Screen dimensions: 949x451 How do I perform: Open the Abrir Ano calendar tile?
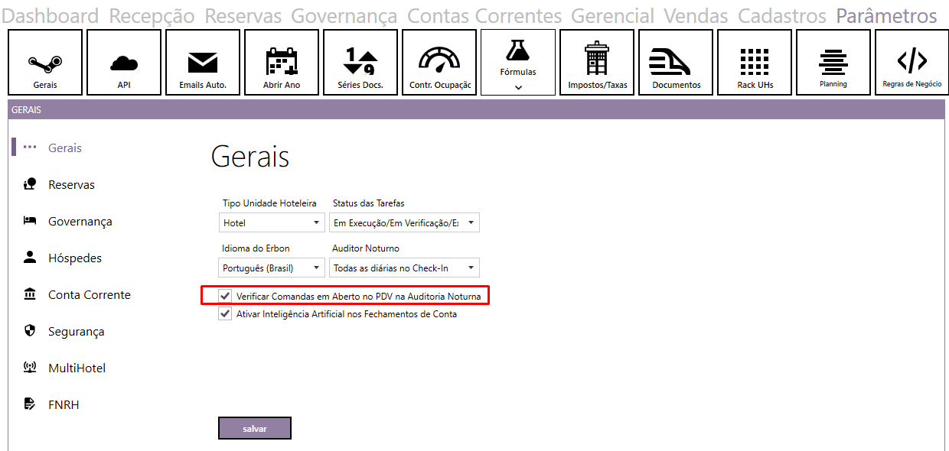pyautogui.click(x=282, y=62)
